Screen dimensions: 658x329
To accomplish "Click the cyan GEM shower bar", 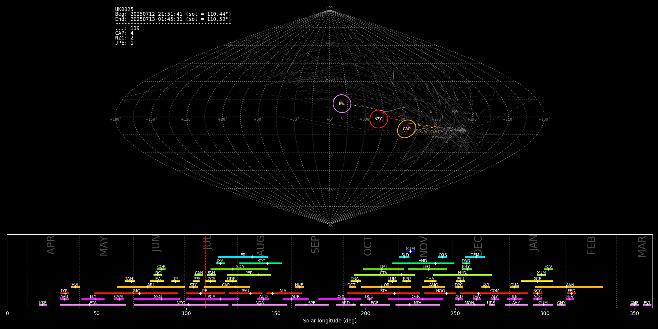I will coord(475,257).
